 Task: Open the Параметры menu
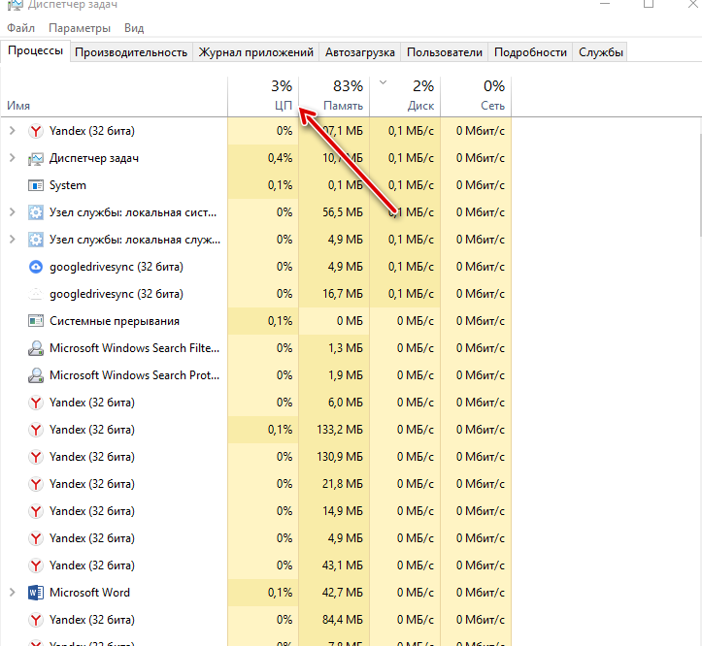point(80,28)
